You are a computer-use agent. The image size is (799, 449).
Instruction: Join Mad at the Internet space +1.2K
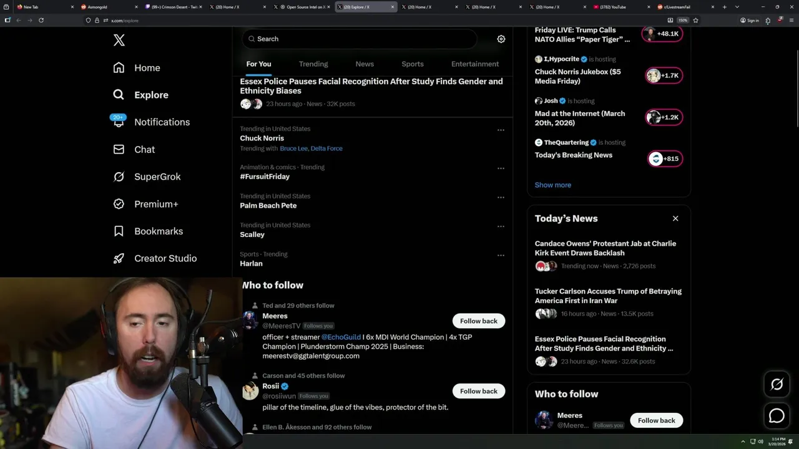[x=664, y=117]
